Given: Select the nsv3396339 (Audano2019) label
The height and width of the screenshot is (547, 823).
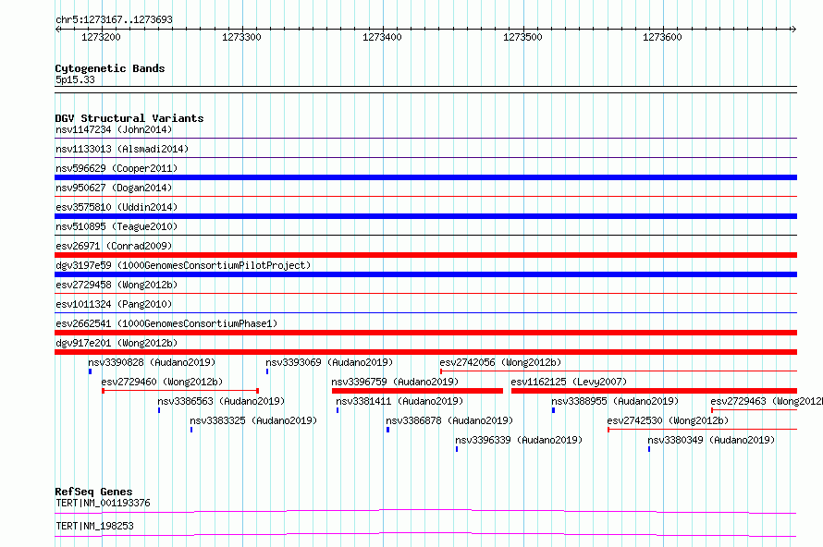Looking at the screenshot, I should [x=519, y=440].
